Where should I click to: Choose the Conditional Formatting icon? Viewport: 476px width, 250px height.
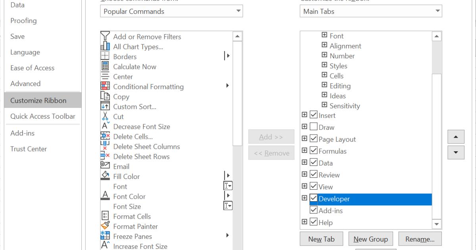[105, 87]
